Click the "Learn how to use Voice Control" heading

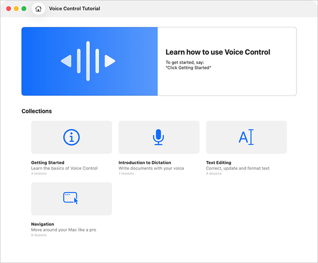(218, 52)
